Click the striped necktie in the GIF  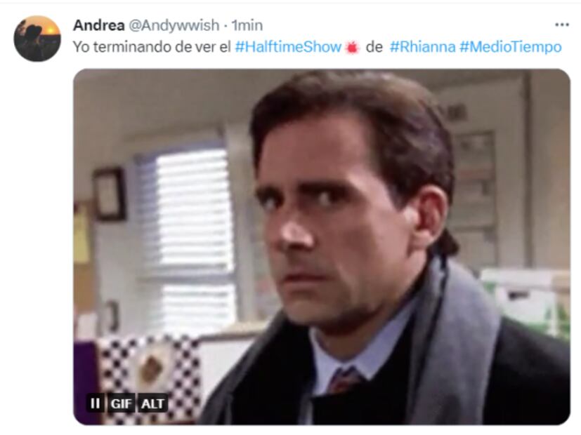(x=344, y=381)
